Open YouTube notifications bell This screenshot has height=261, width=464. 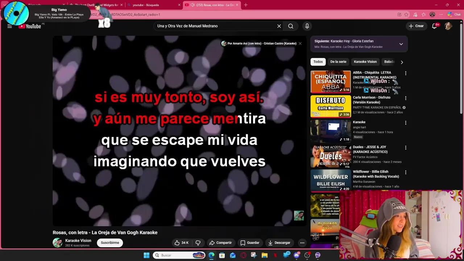coord(435,26)
